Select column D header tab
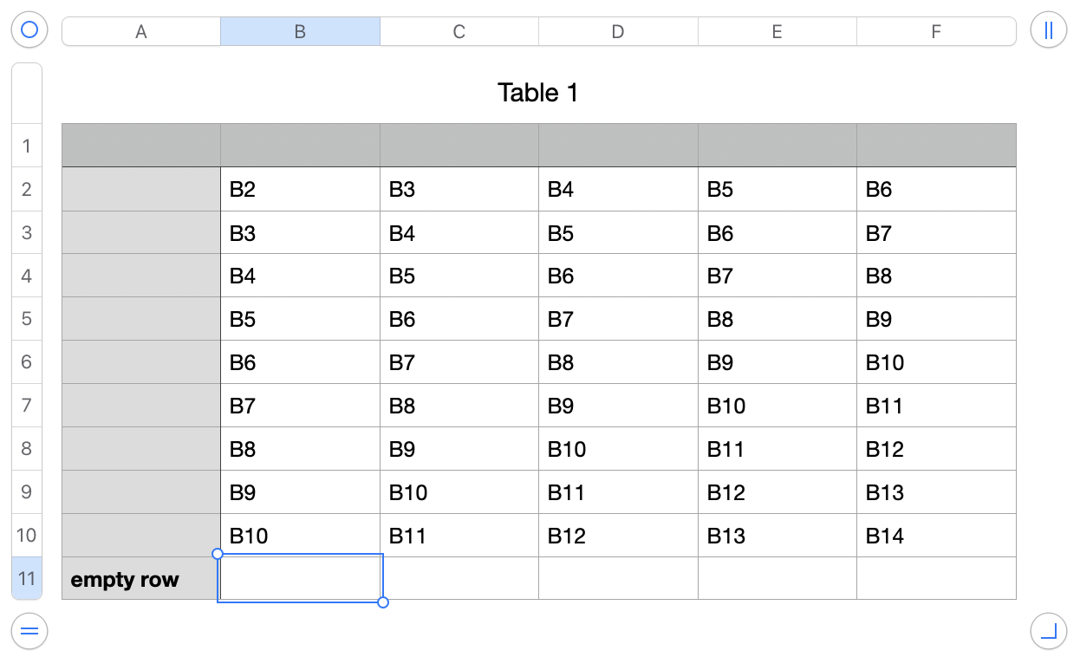The image size is (1080, 657). pos(618,32)
